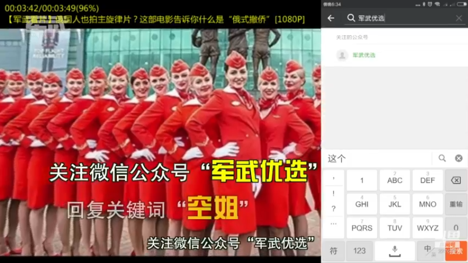Click the search magnifier next to 军武优选
This screenshot has width=468, height=263.
tap(351, 18)
